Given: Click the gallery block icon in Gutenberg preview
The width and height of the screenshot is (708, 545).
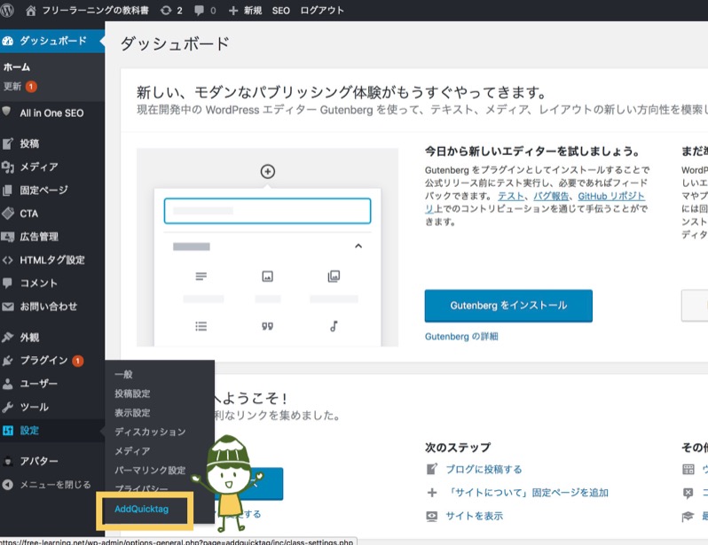Looking at the screenshot, I should [334, 276].
